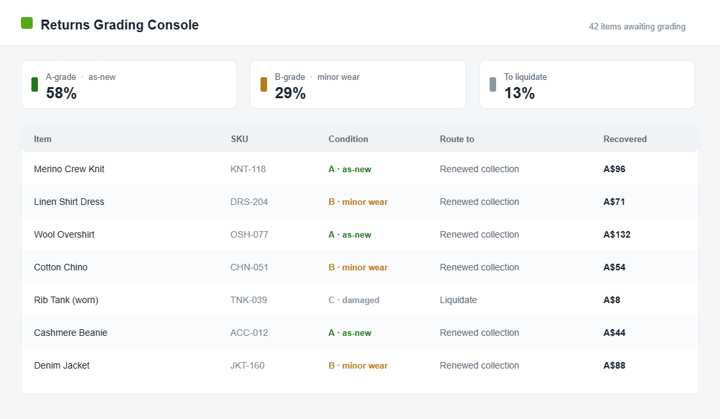Sort by the SKU column header

[239, 139]
